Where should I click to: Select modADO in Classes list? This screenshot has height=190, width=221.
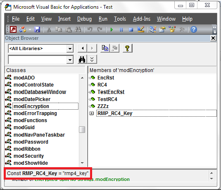[24, 78]
